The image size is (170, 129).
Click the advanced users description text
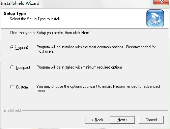98,88
